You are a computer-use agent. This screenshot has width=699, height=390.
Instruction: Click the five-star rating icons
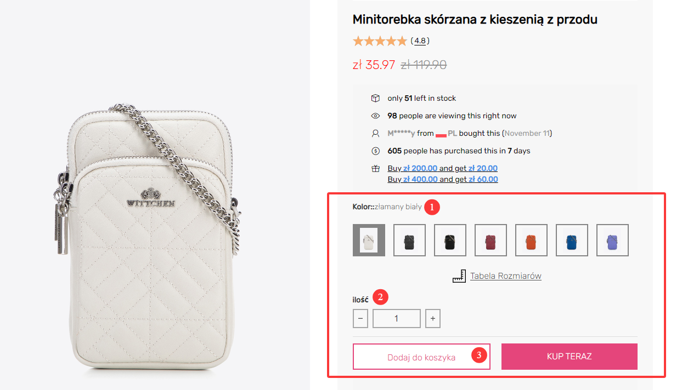click(380, 41)
